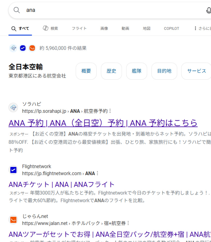Open options menu next to jalan.net URL
Image resolution: width=211 pixels, height=242 pixels.
pyautogui.click(x=128, y=223)
